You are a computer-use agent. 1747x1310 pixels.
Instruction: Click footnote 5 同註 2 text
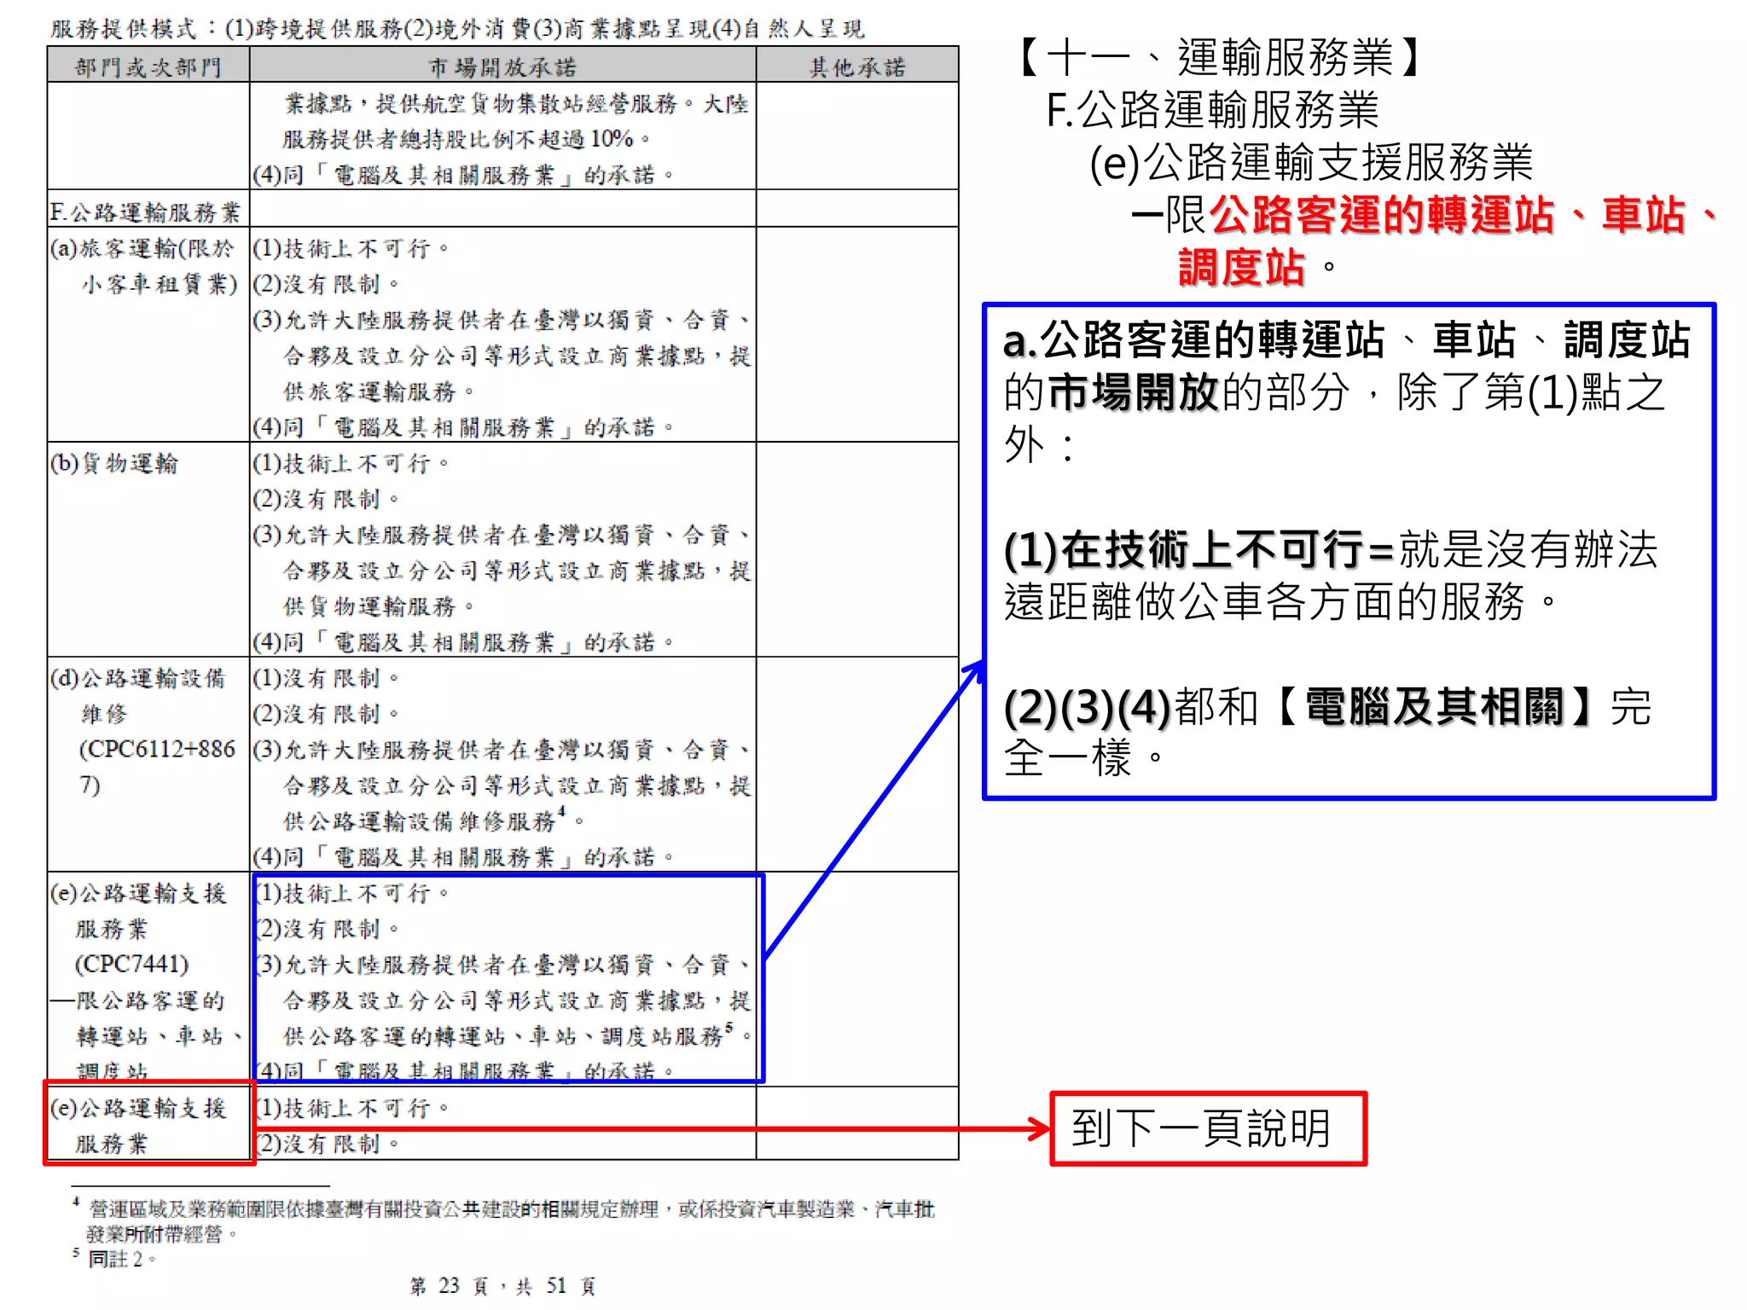[116, 1258]
